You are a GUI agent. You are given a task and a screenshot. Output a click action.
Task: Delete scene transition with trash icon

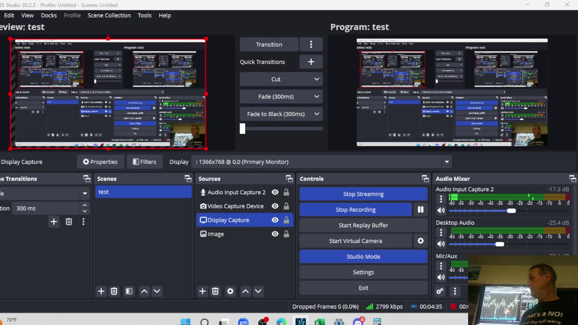[x=69, y=222]
